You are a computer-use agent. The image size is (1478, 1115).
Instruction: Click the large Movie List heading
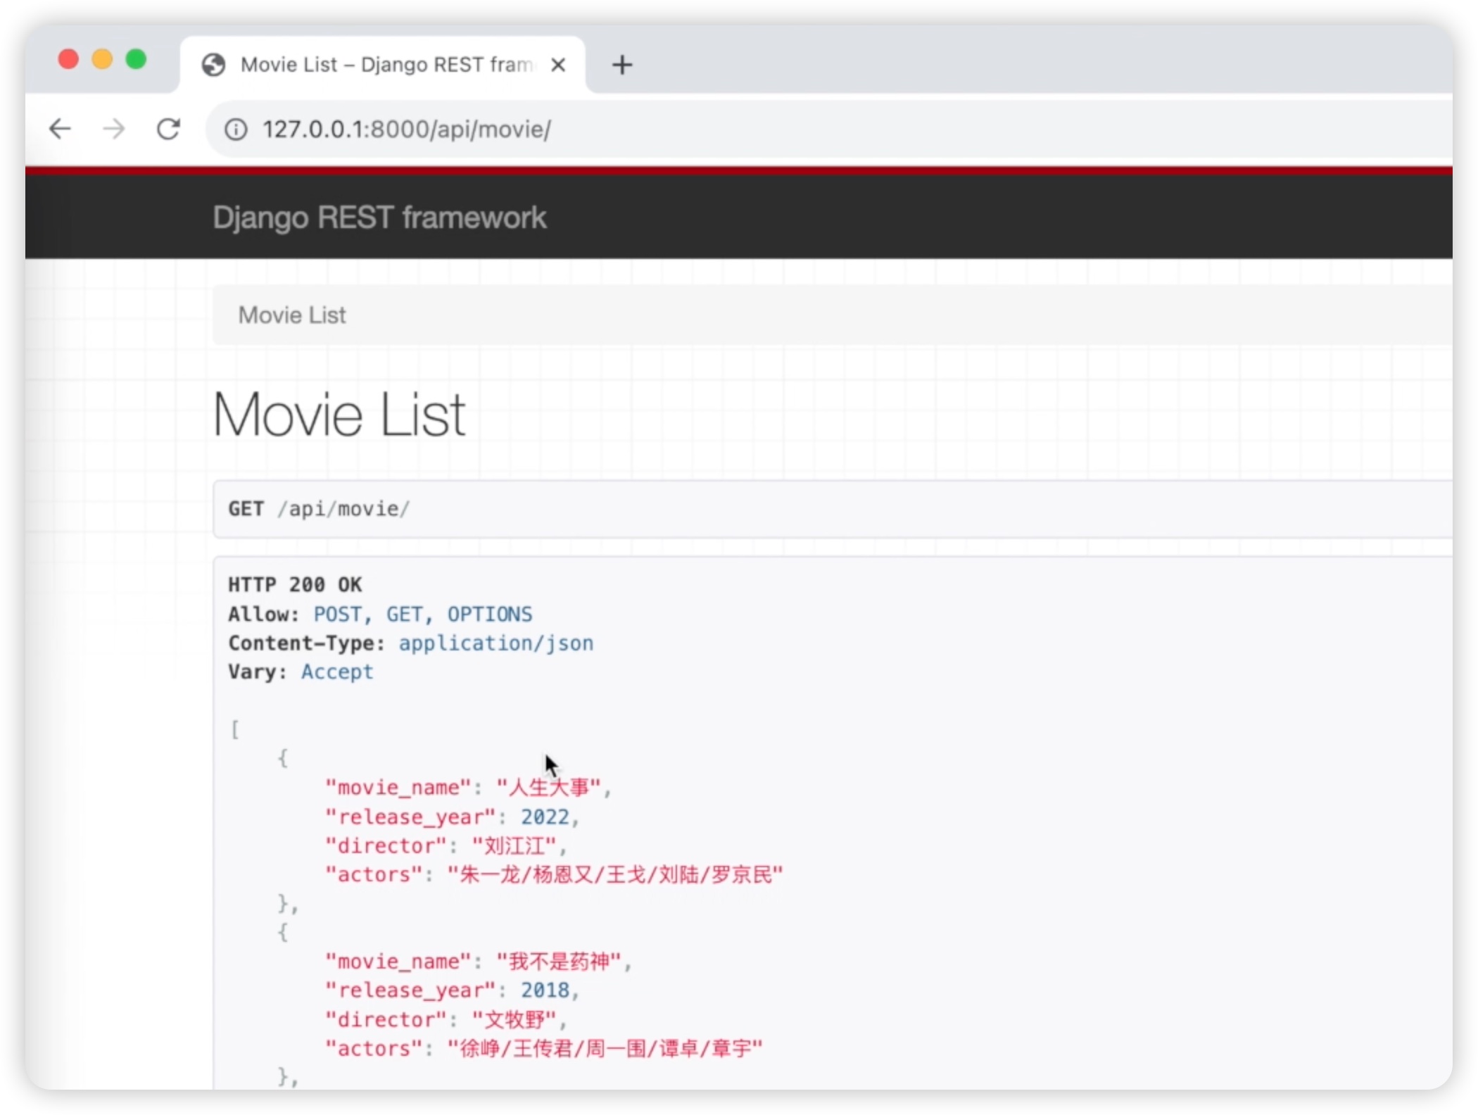[x=339, y=415]
